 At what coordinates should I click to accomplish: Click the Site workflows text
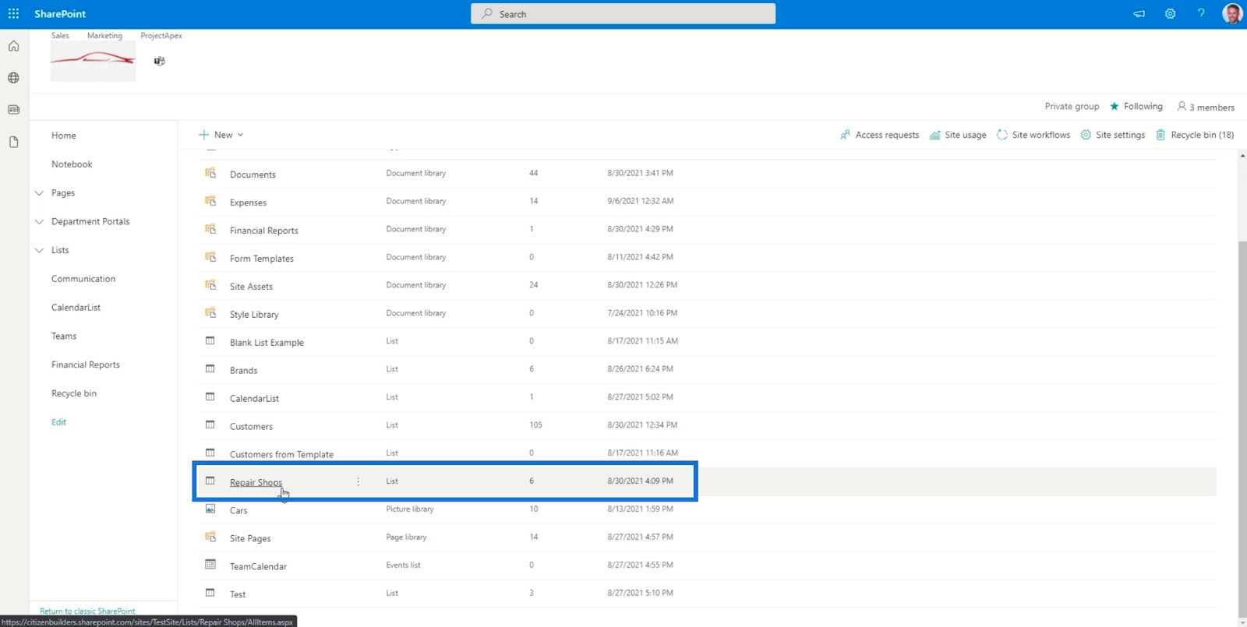(x=1041, y=135)
